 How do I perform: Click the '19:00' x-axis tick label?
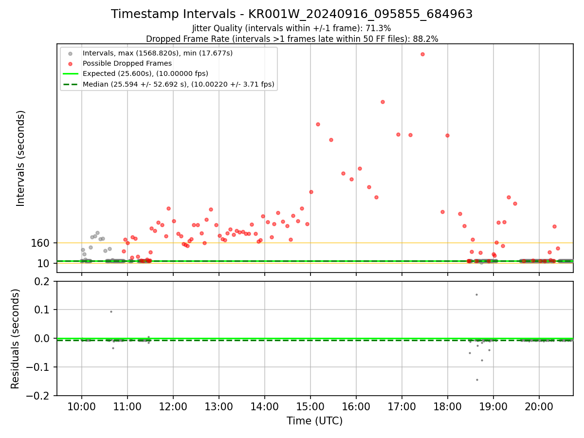pyautogui.click(x=493, y=407)
